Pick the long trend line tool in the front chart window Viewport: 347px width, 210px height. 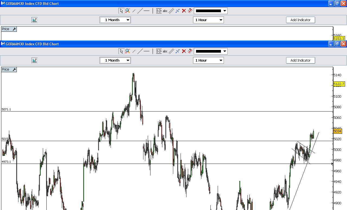point(140,51)
